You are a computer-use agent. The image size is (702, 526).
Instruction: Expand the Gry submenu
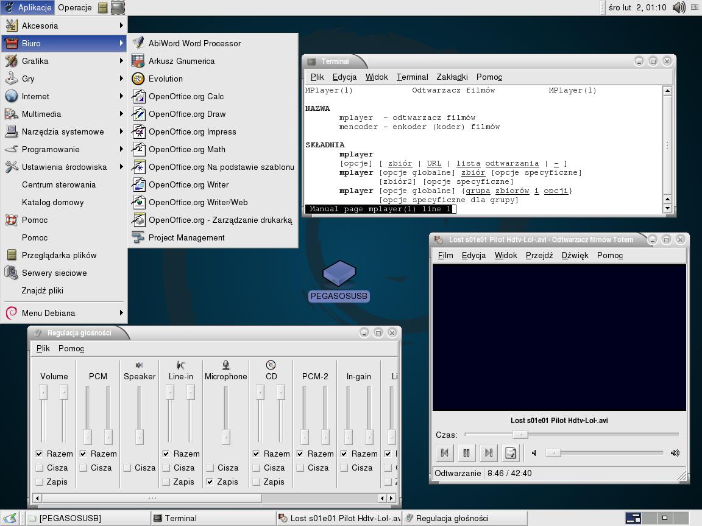click(63, 79)
